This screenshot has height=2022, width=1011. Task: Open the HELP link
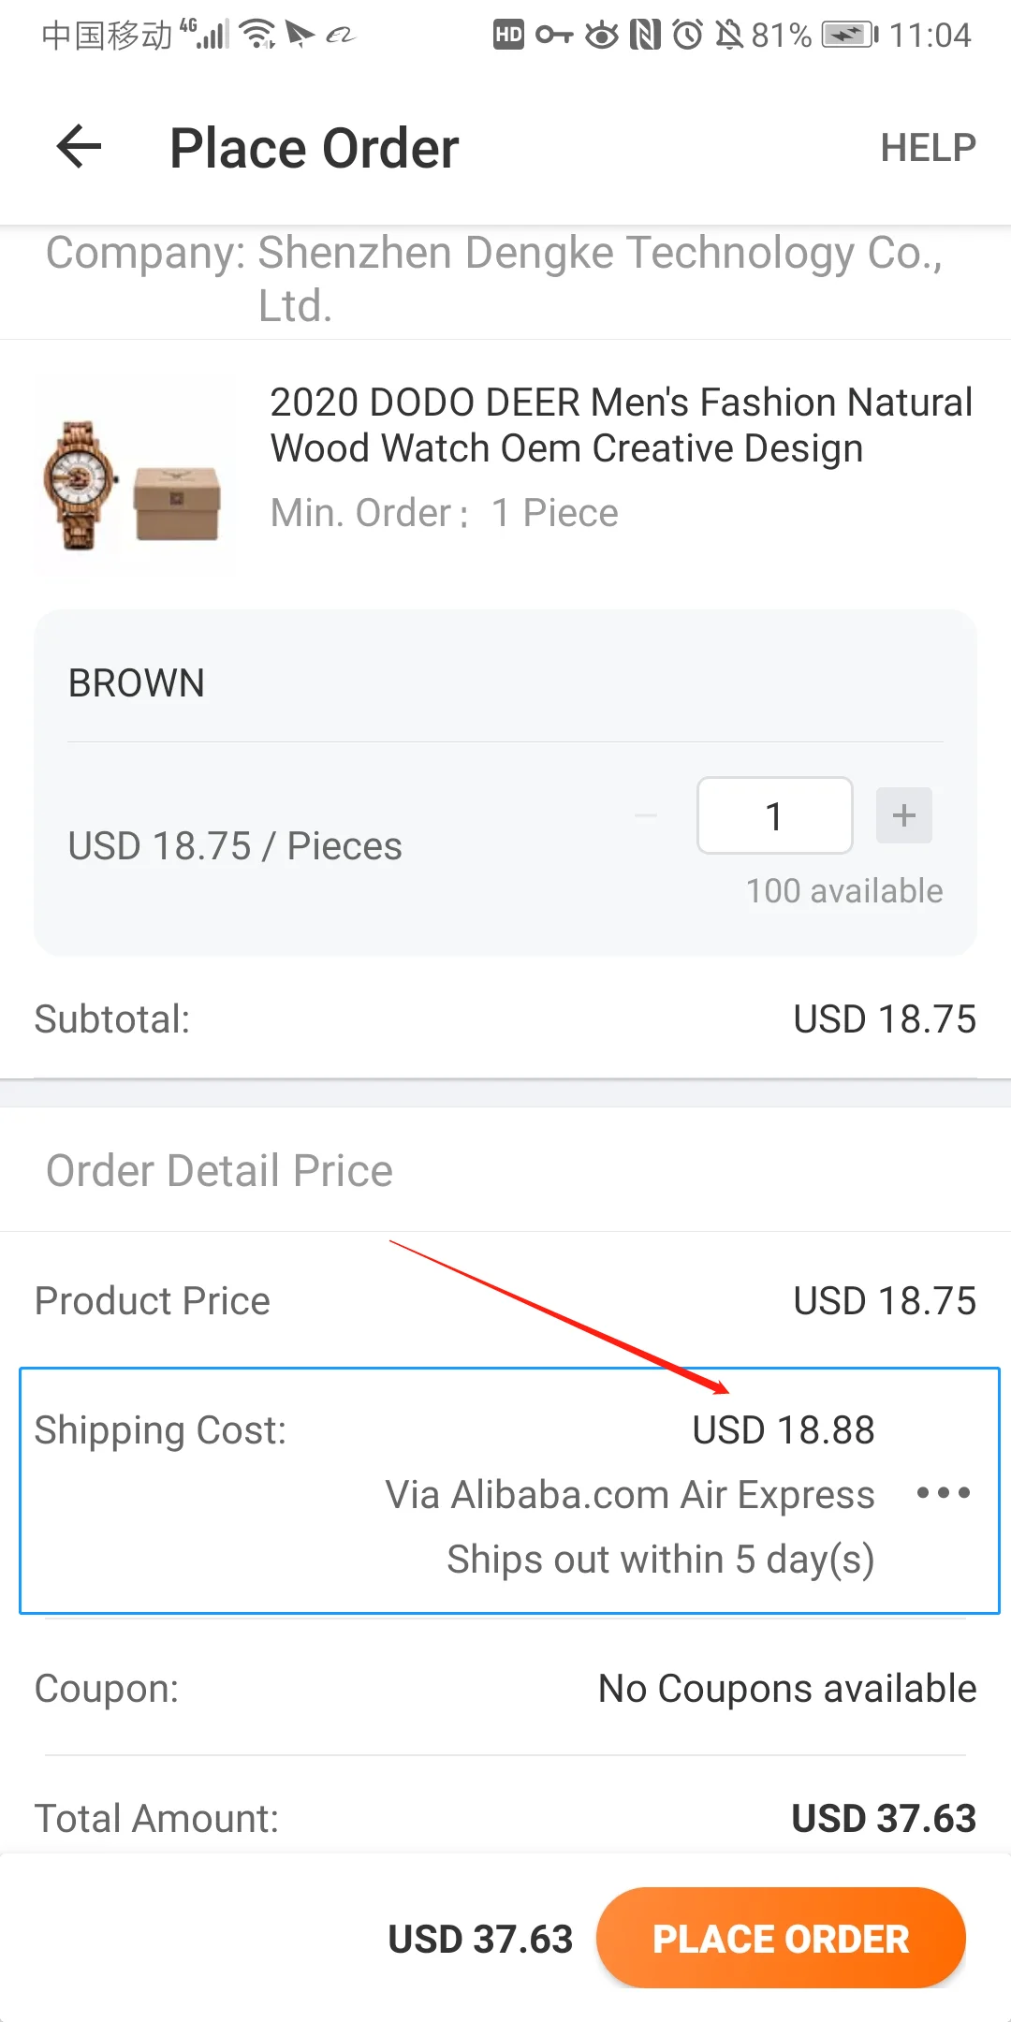pos(927,147)
